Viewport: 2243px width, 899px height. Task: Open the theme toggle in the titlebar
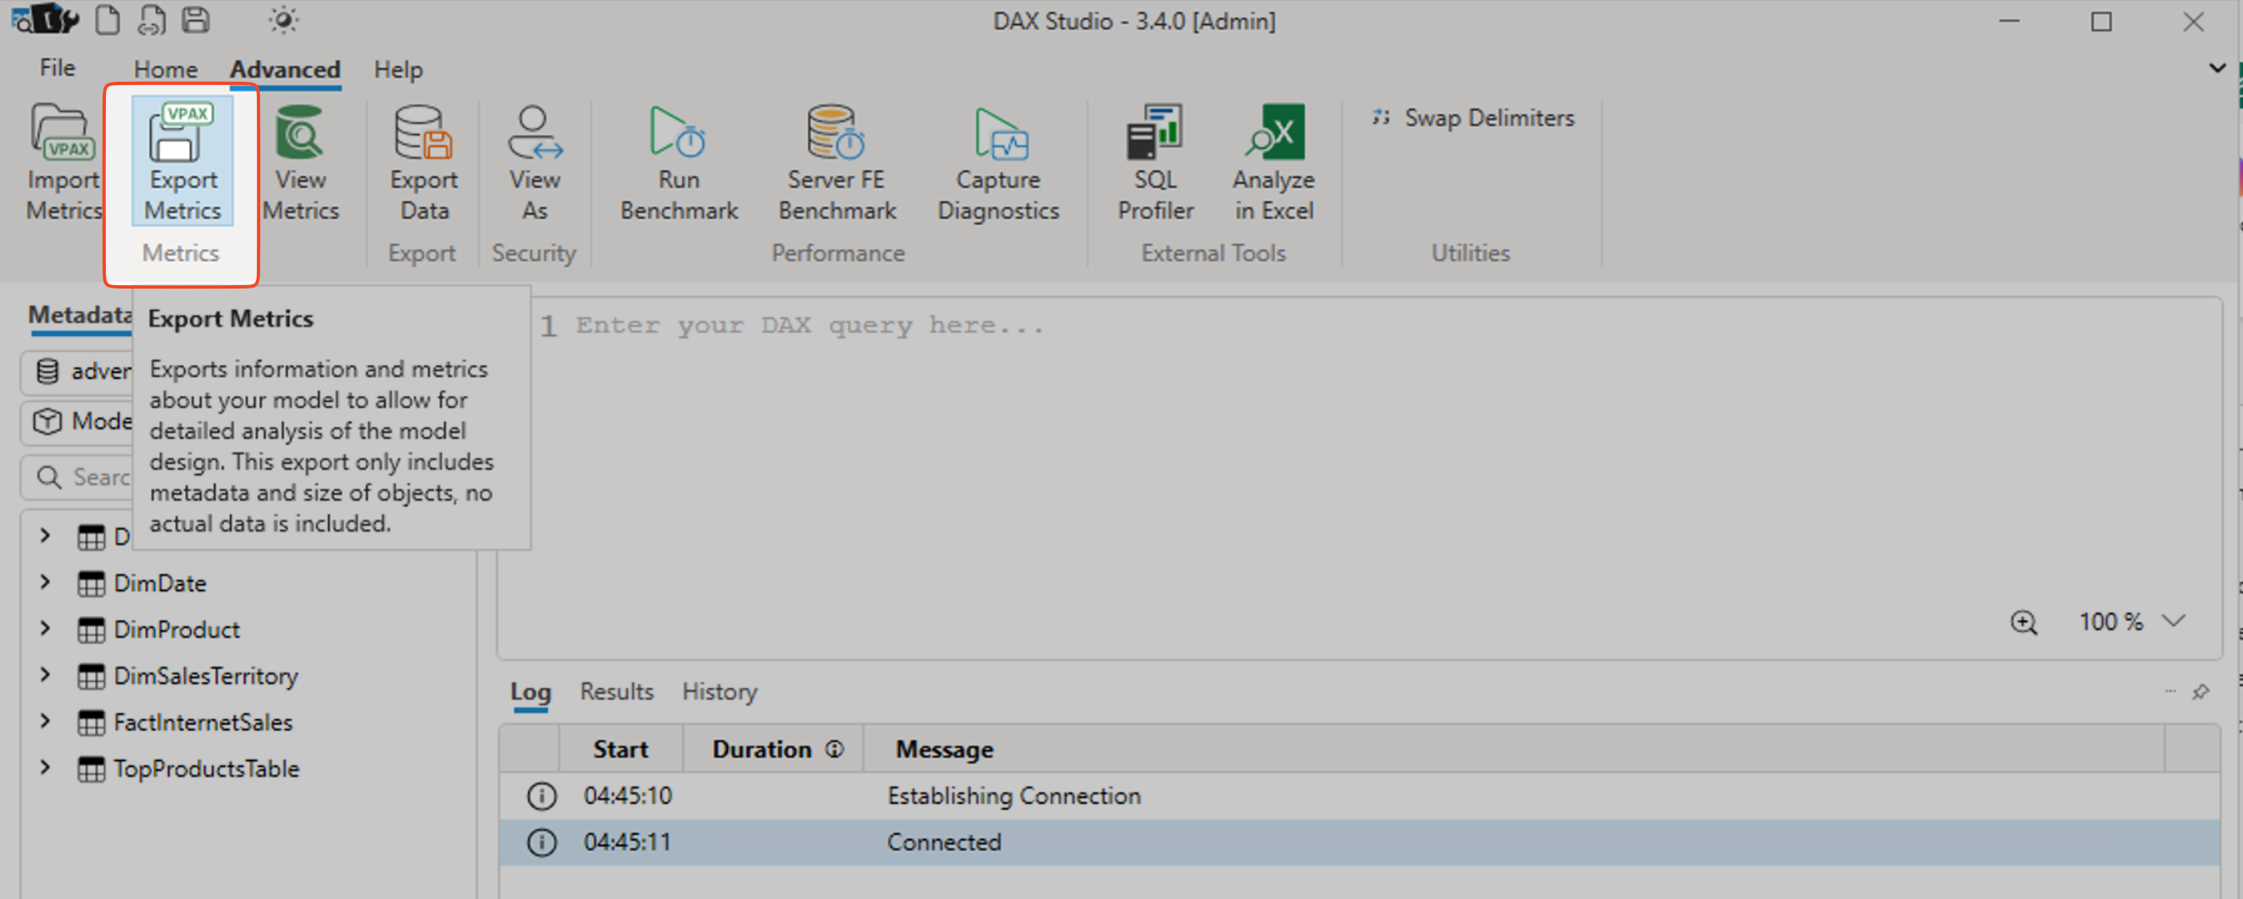[x=283, y=19]
